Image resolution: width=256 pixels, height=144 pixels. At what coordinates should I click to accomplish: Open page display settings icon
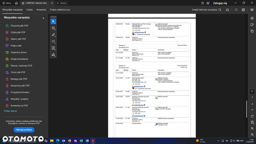click(252, 122)
